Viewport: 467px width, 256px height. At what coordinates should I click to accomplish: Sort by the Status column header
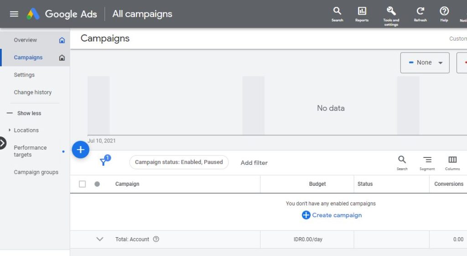(x=365, y=184)
